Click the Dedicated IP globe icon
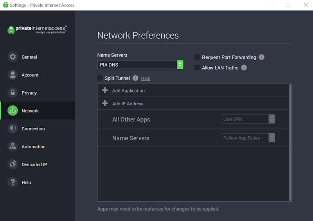Viewport: 313px width, 221px height. coord(13,164)
